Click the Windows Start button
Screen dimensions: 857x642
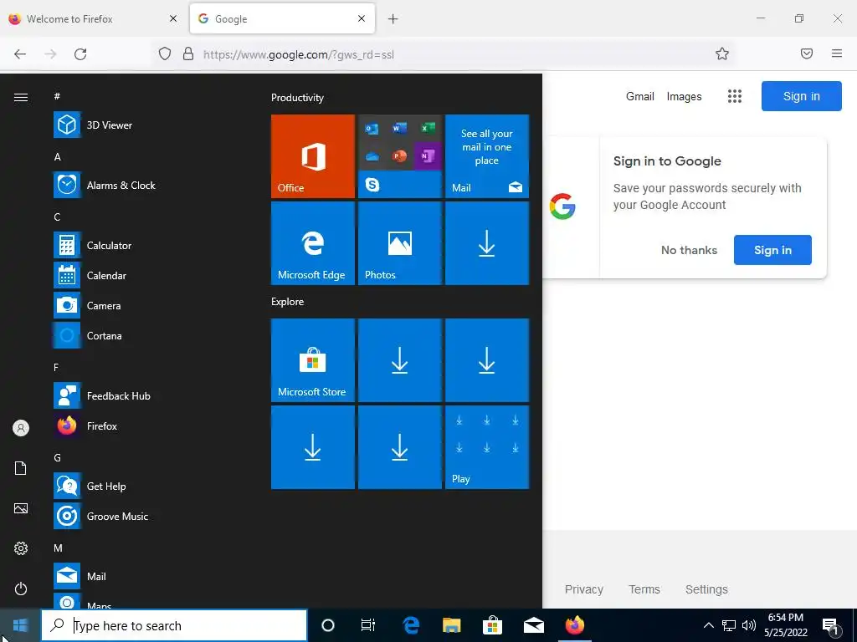tap(20, 625)
